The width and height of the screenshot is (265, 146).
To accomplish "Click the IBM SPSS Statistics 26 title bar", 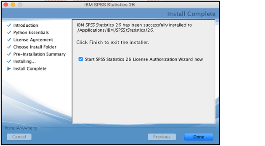I will [x=110, y=5].
